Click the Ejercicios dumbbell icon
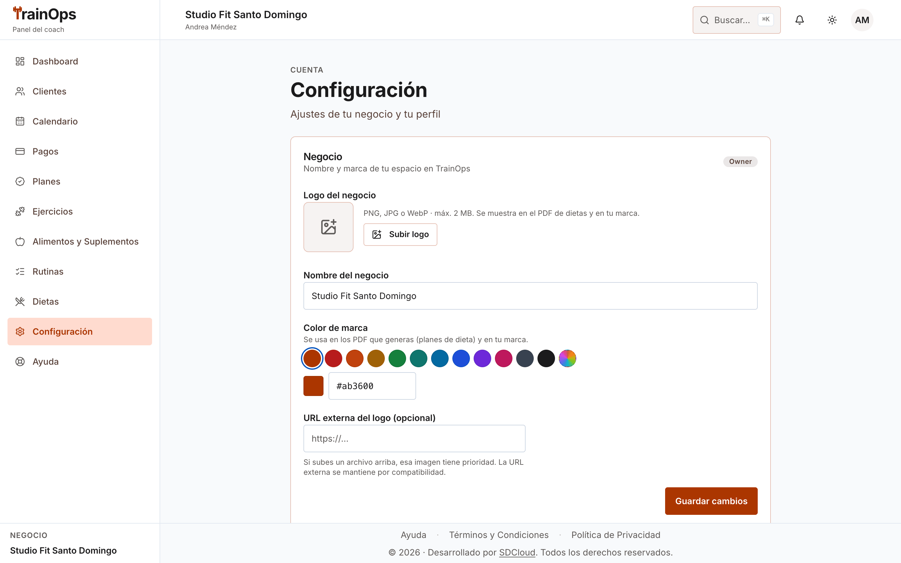This screenshot has height=563, width=901. tap(20, 211)
